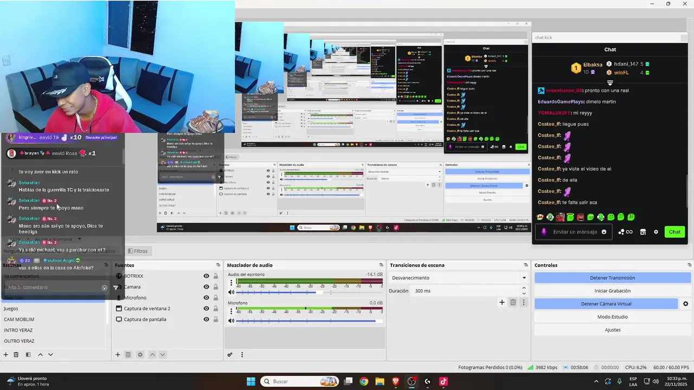
Task: Move the selected scene up in Escenas
Action: coord(40,355)
